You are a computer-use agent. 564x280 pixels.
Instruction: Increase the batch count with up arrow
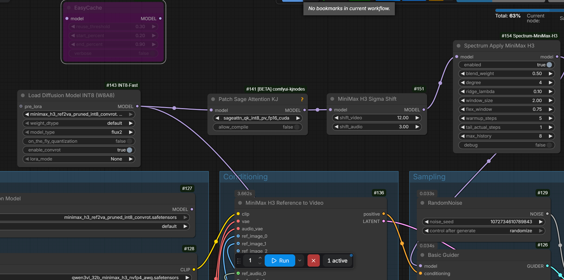pos(260,258)
